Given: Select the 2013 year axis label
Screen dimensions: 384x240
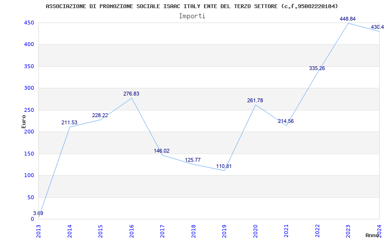Looking at the screenshot, I should [39, 231].
